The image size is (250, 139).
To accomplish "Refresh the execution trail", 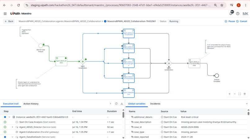I will tap(116, 103).
